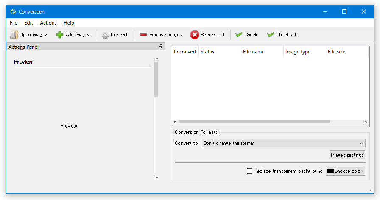
Task: Click the Actions Panel vertical scrollbar thumb
Action: [x=156, y=79]
